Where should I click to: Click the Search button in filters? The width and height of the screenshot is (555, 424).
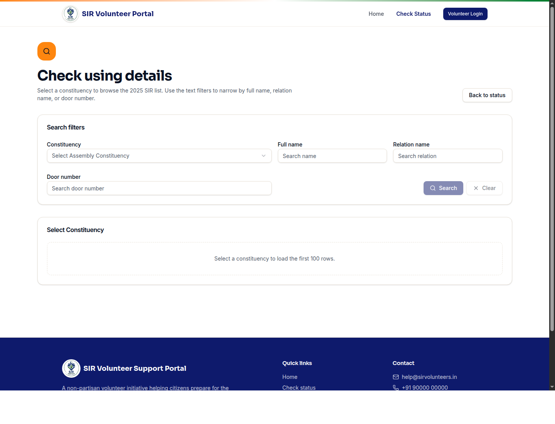point(443,188)
